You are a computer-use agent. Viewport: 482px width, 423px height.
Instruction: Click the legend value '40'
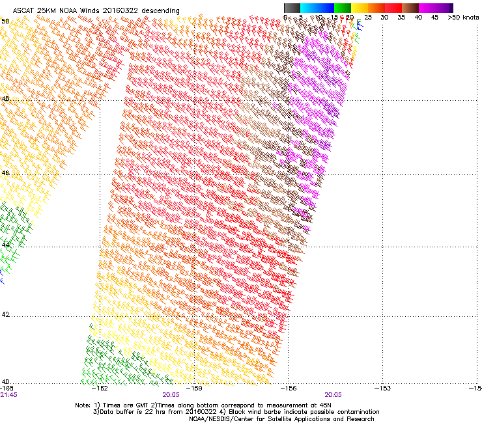tap(418, 18)
